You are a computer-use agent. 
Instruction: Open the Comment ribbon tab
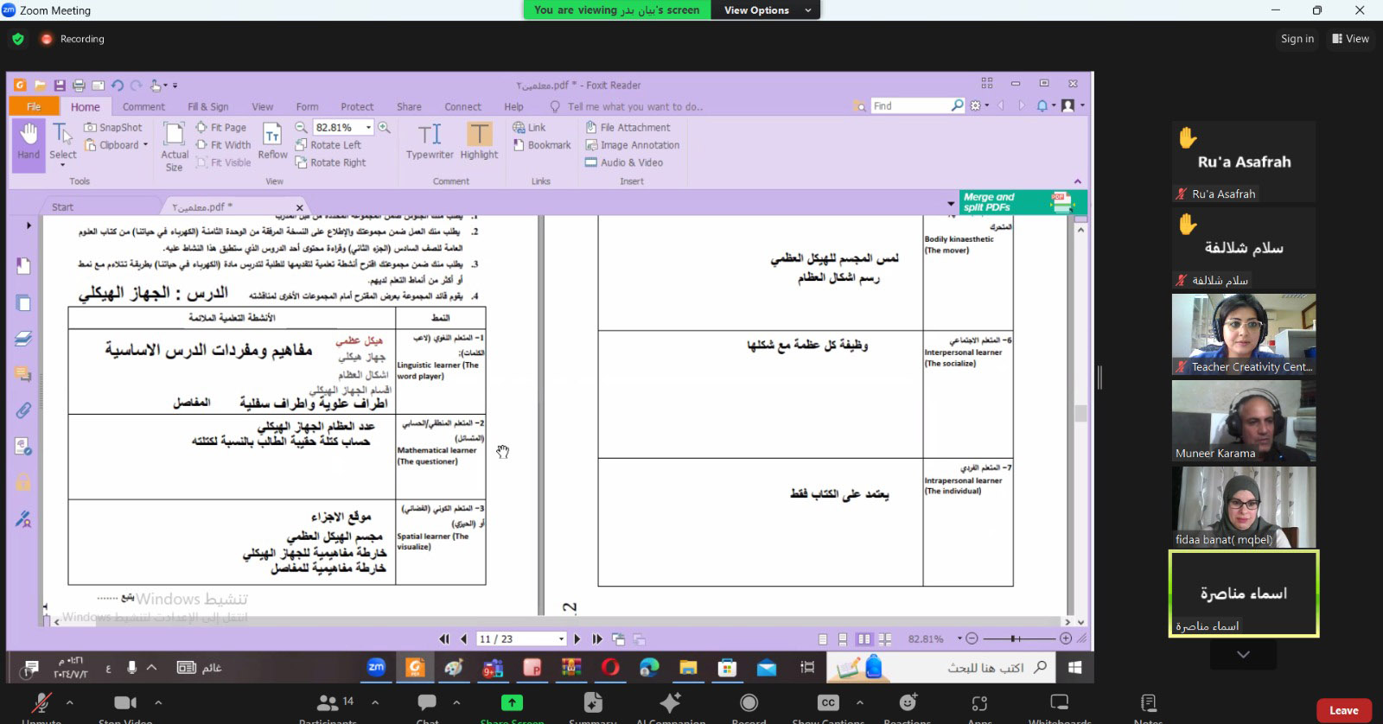point(143,107)
